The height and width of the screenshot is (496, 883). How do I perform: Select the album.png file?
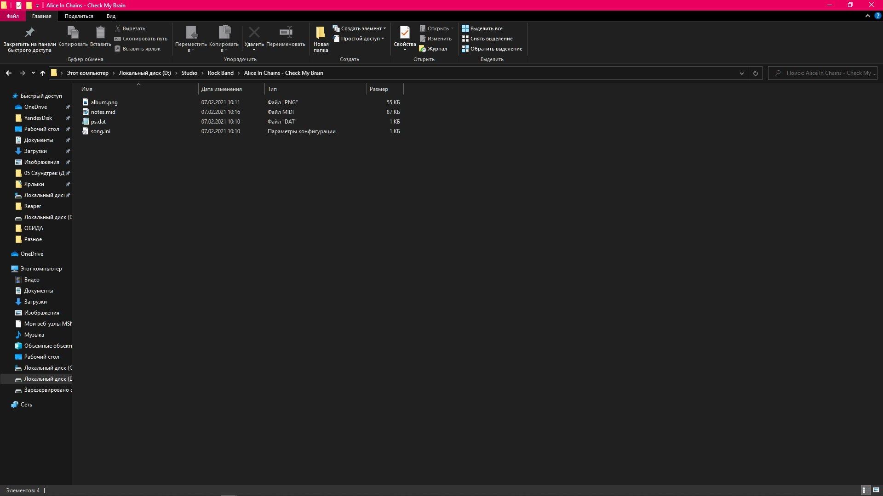click(104, 102)
